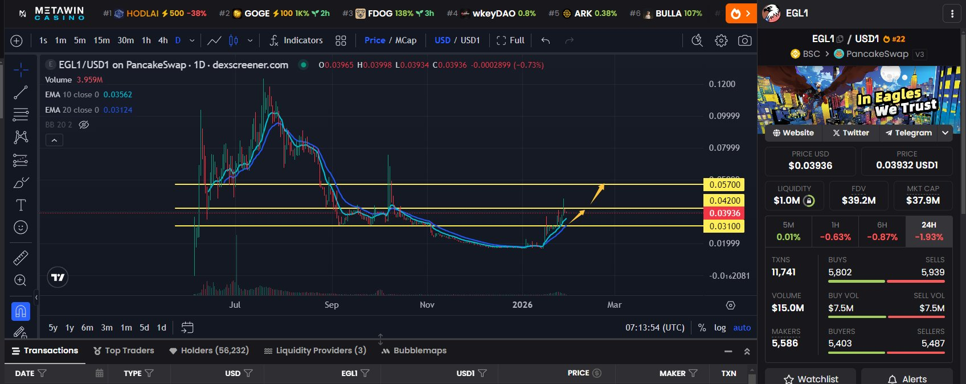Switch to the Top Traders tab
The width and height of the screenshot is (966, 384).
[x=124, y=350]
